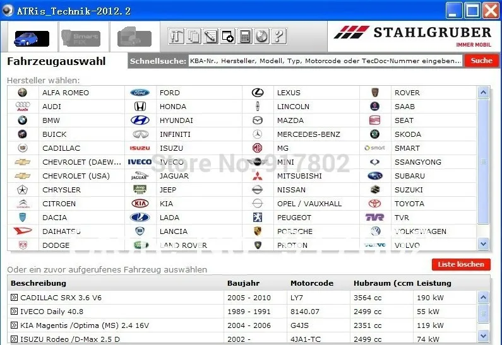Click the Motorcode column header
Viewport: 502px width, 345px height.
(x=312, y=283)
